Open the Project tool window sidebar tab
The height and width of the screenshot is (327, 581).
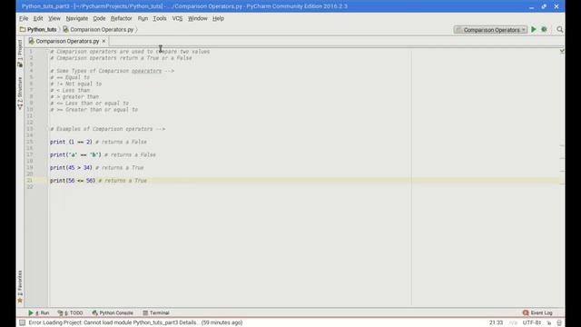coord(20,53)
